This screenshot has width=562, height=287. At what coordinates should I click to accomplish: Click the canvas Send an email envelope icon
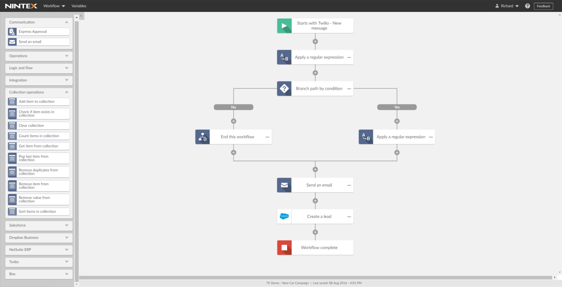[284, 185]
